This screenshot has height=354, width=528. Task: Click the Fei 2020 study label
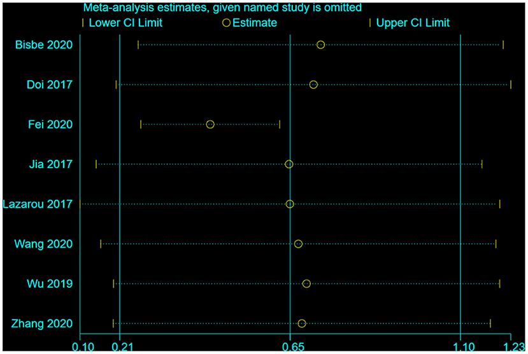(x=50, y=125)
